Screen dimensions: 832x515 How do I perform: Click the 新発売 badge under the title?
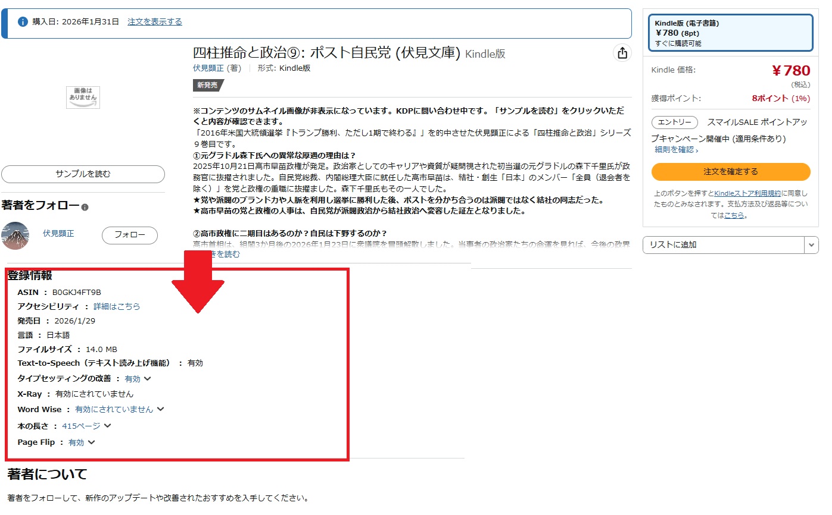207,85
